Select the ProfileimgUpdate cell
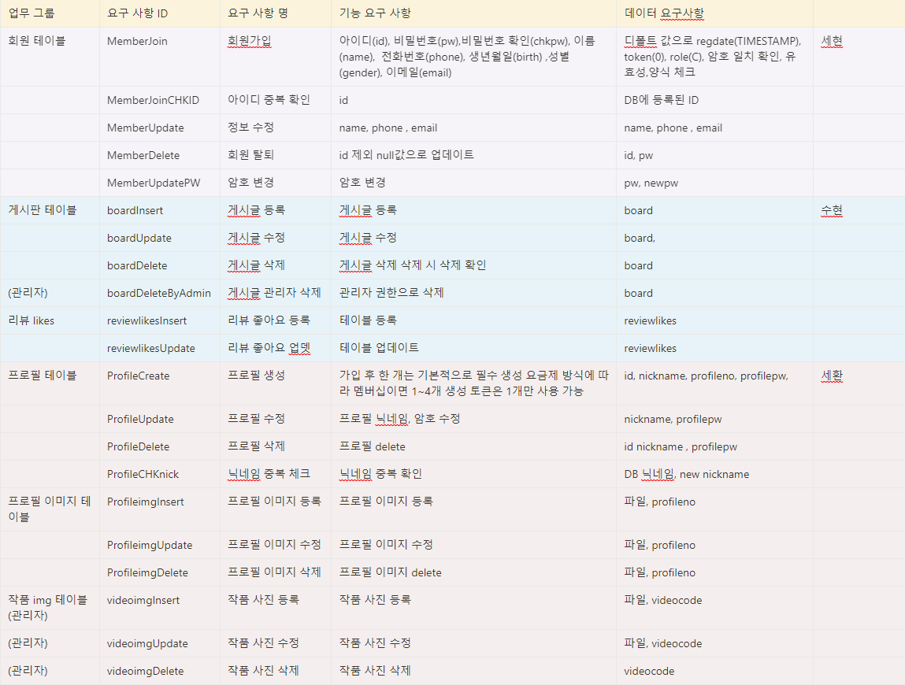This screenshot has height=685, width=905. pos(159,545)
